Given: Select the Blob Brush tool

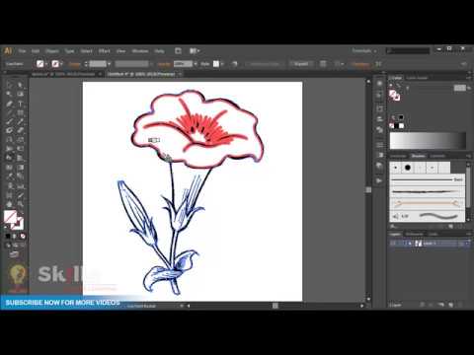Looking at the screenshot, I should (x=9, y=130).
